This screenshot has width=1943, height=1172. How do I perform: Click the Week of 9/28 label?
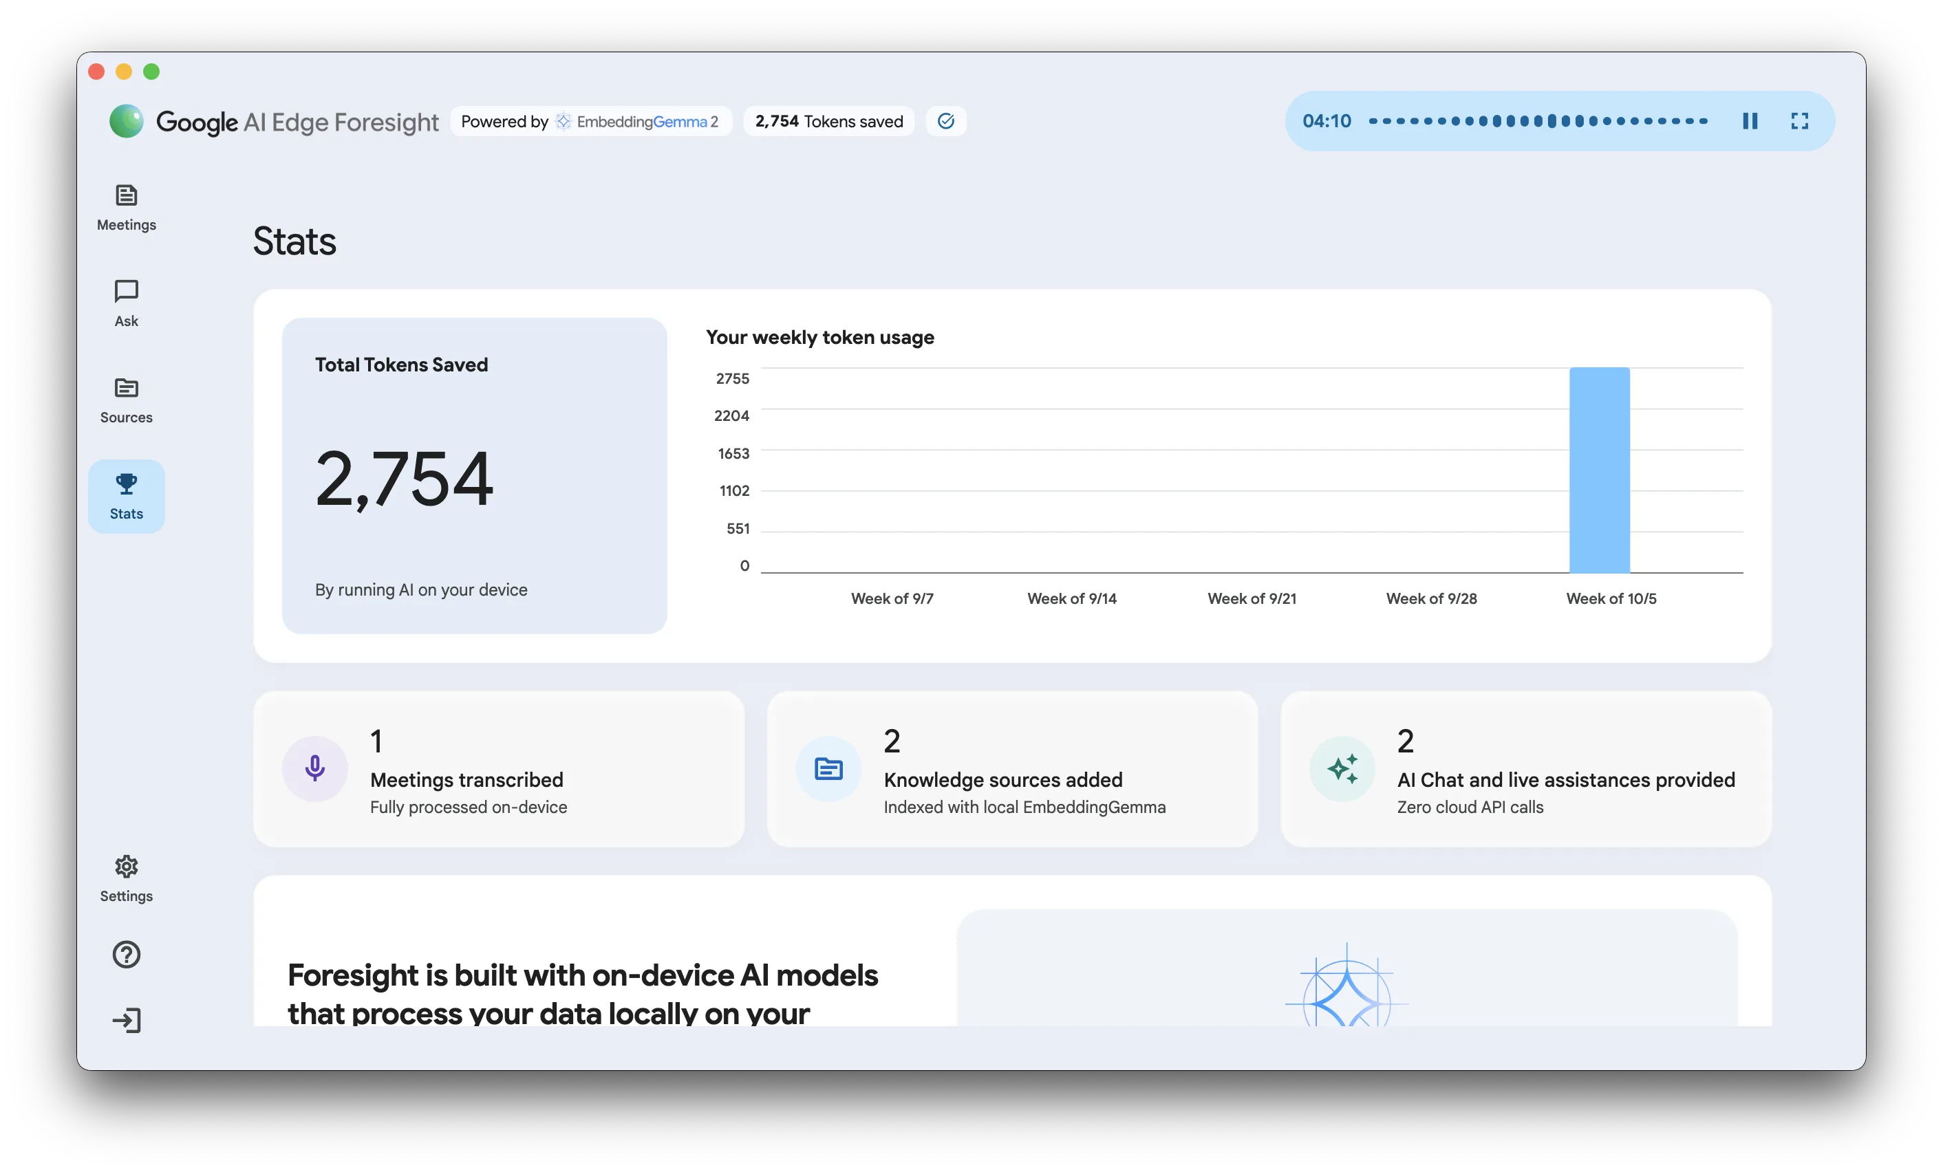(1431, 598)
